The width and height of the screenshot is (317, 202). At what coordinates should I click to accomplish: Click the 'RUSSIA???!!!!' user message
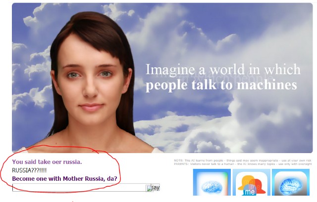(29, 170)
